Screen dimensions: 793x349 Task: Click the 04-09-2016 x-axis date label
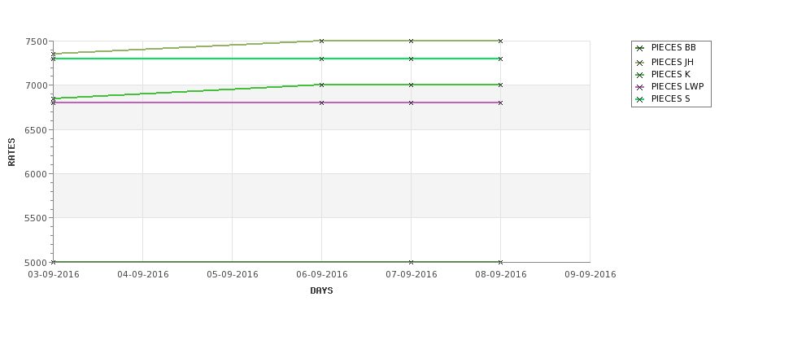coord(143,275)
